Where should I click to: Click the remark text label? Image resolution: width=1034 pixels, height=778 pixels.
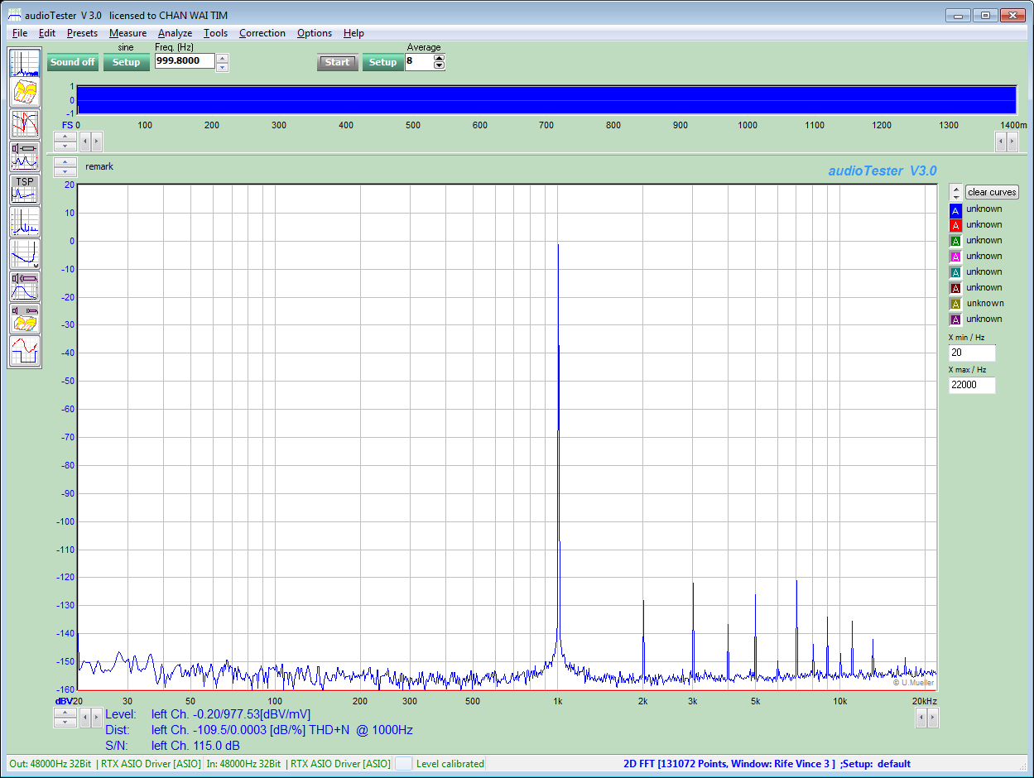click(x=99, y=166)
